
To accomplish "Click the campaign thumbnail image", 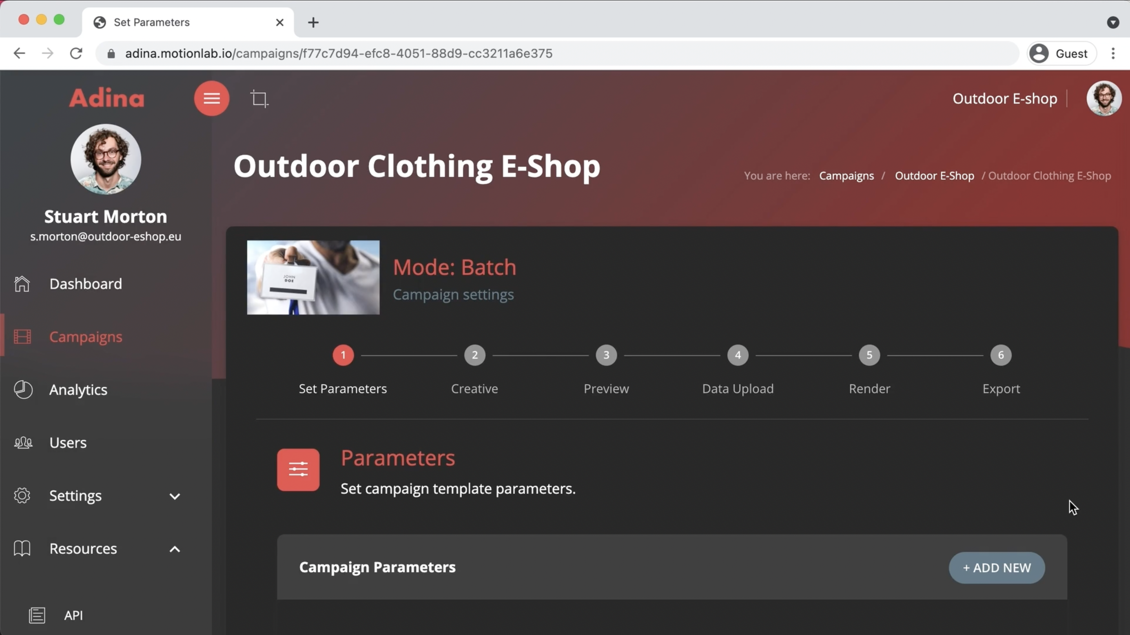I will pyautogui.click(x=313, y=277).
